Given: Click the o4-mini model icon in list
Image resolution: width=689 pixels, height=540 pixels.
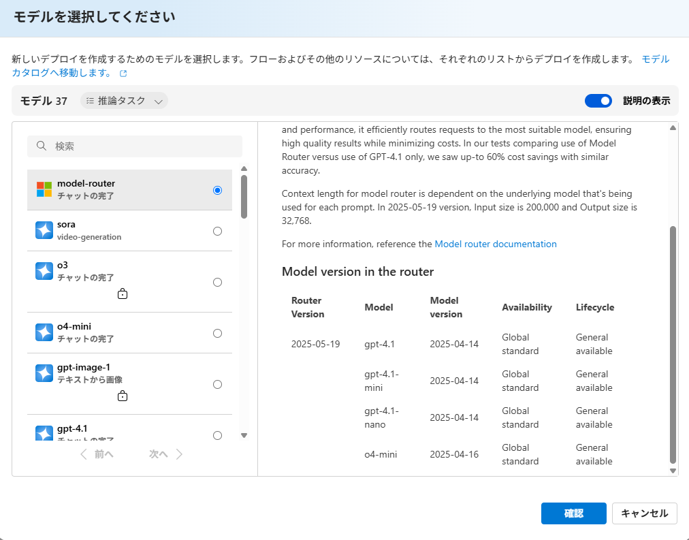Looking at the screenshot, I should pyautogui.click(x=44, y=332).
